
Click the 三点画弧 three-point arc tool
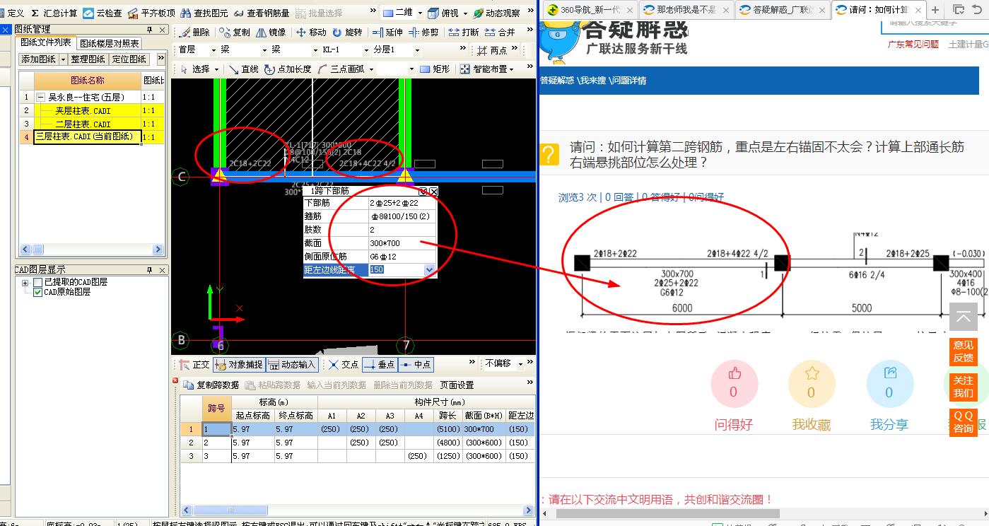(341, 69)
